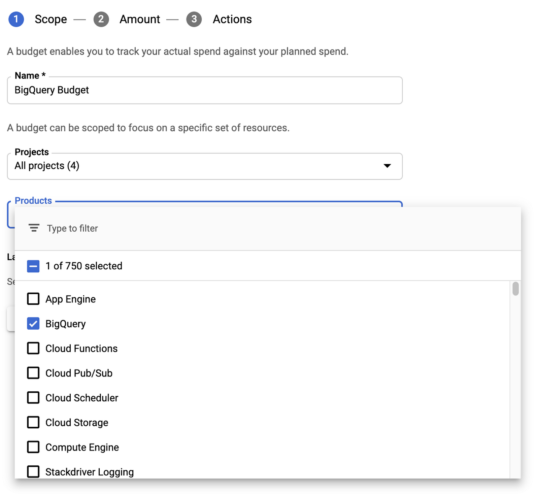The width and height of the screenshot is (535, 494).
Task: Go to the Scope step label
Action: point(51,19)
